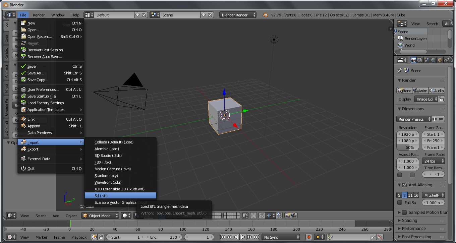Toggle proportional editing circle button
The image size is (456, 243).
[x=253, y=216]
